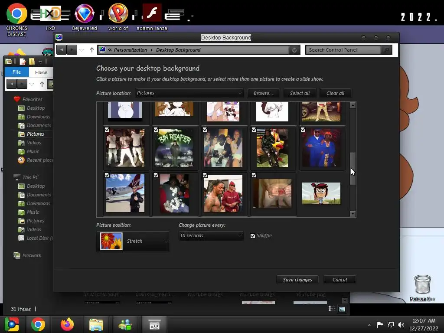The height and width of the screenshot is (333, 444).
Task: Click the Clear all button
Action: (x=335, y=93)
